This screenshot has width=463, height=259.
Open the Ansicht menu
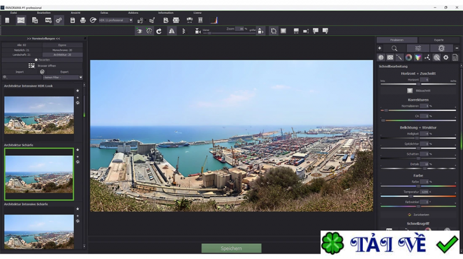[x=76, y=13]
